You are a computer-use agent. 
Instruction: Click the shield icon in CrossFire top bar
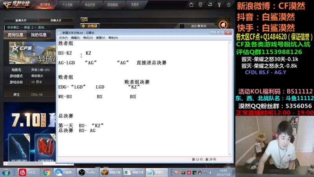pyautogui.click(x=201, y=5)
